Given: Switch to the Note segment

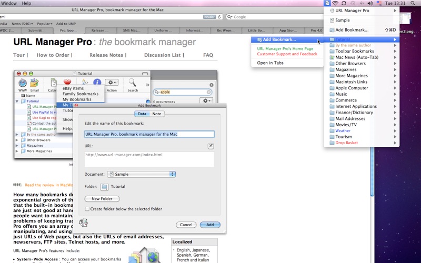Looking at the screenshot, I should pos(157,114).
